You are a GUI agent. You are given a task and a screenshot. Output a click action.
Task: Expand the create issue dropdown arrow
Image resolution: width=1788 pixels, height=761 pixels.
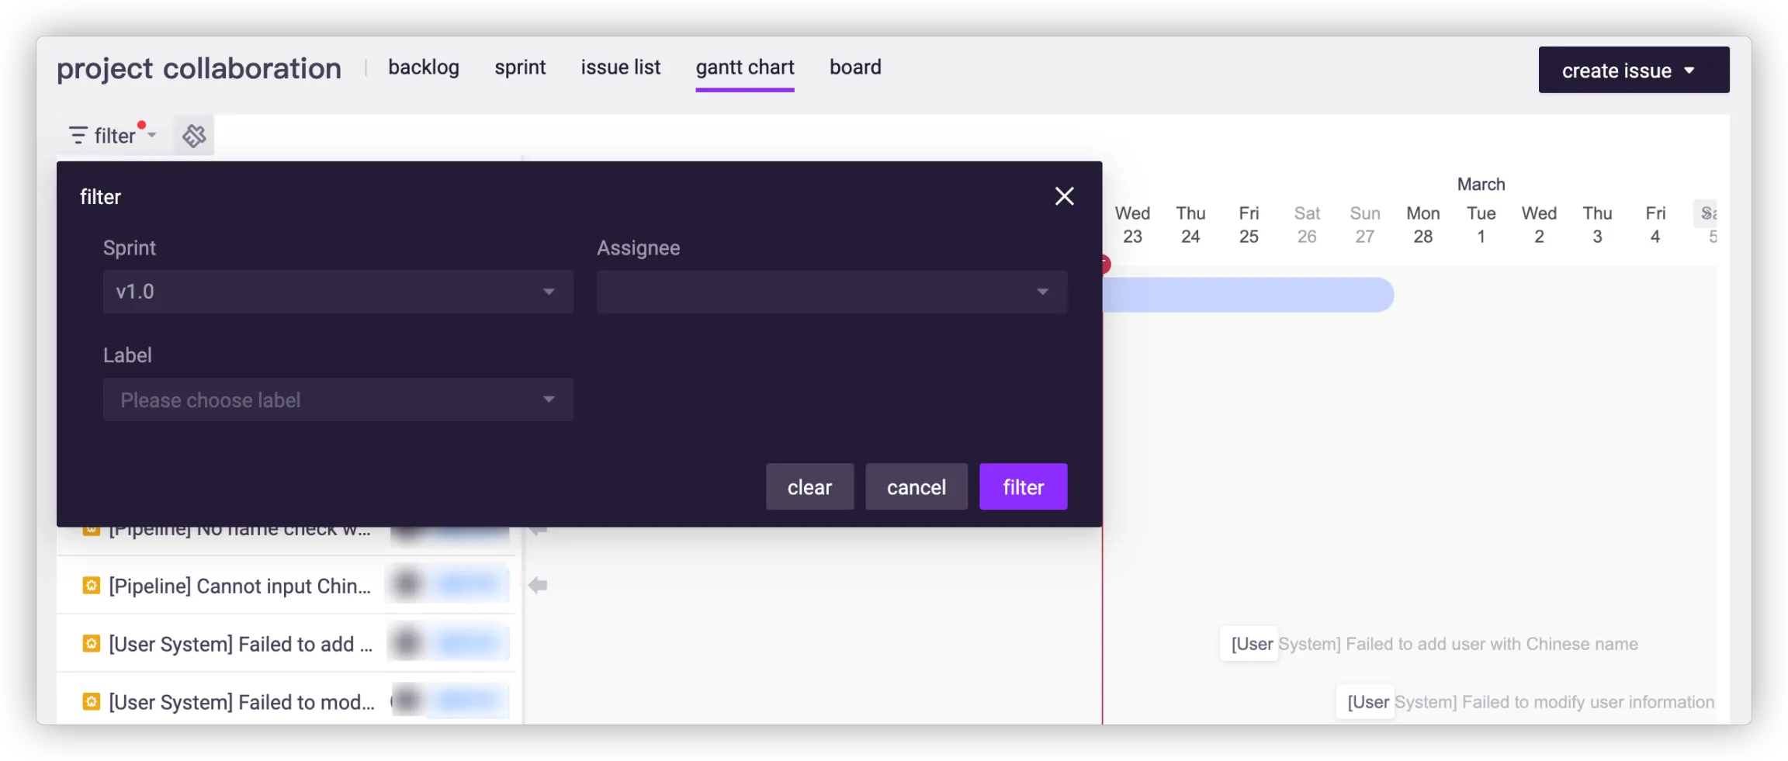(x=1689, y=71)
